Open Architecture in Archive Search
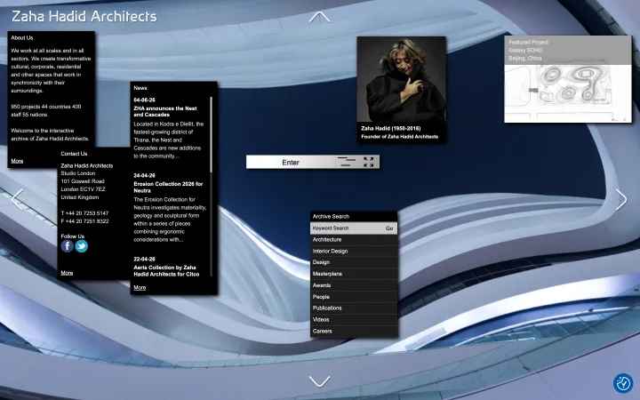The height and width of the screenshot is (400, 640). click(354, 240)
